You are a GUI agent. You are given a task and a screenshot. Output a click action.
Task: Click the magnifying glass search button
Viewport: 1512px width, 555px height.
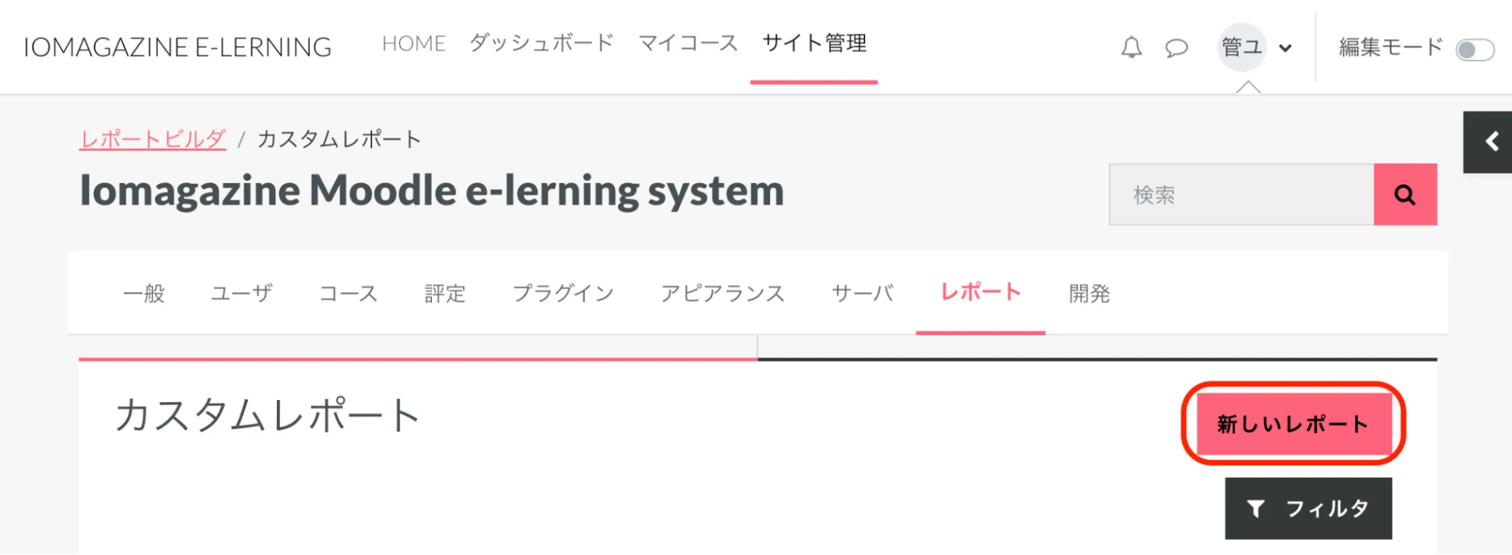coord(1405,194)
